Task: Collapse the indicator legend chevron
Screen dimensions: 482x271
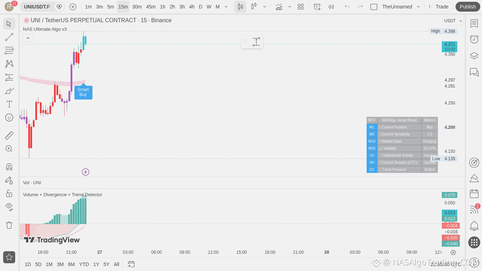Action: [28, 38]
